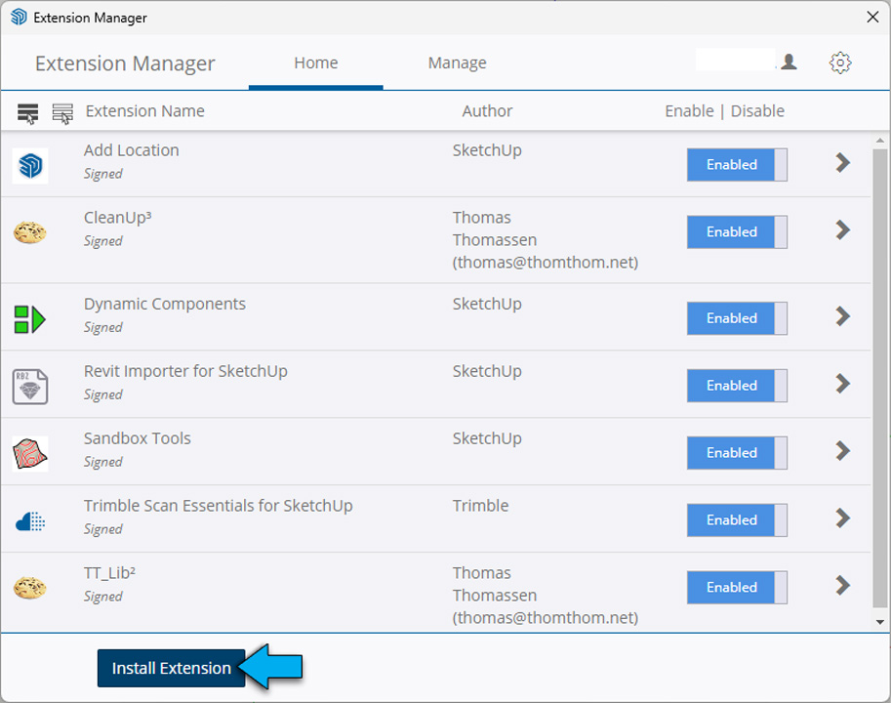Expand details arrow for Dynamic Components

843,316
